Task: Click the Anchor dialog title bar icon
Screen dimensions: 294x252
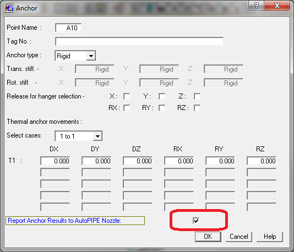Action: pos(9,8)
